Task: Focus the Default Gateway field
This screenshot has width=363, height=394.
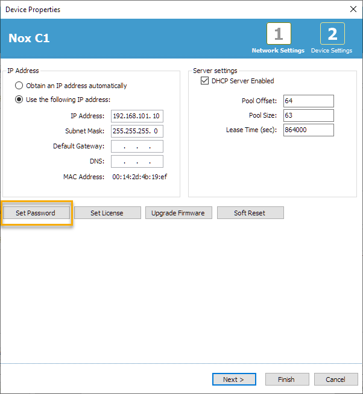Action: (x=137, y=146)
